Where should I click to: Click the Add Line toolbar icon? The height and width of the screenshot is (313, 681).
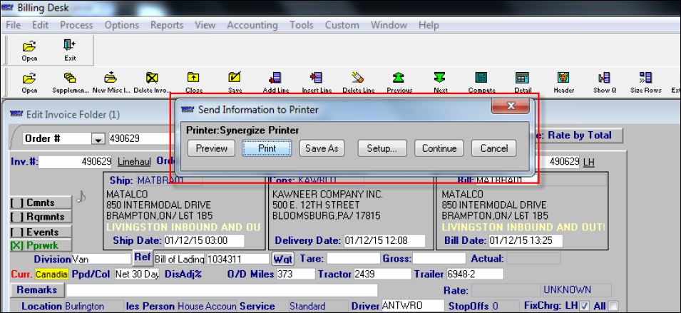point(275,81)
